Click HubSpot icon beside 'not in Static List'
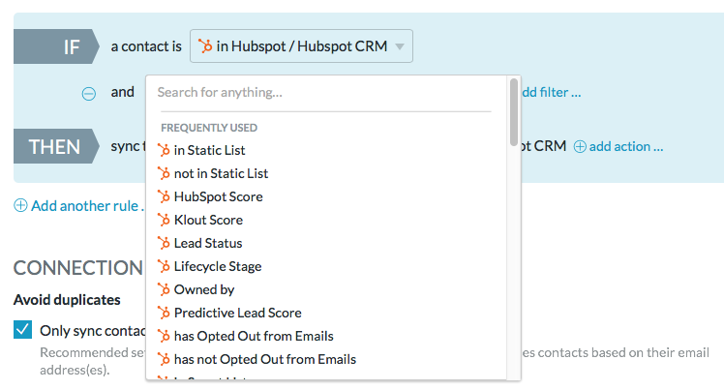 click(164, 173)
